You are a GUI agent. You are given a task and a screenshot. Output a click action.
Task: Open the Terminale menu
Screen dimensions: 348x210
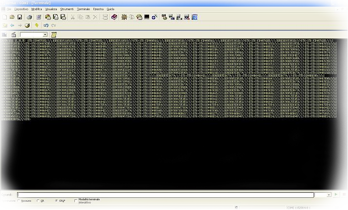click(83, 9)
